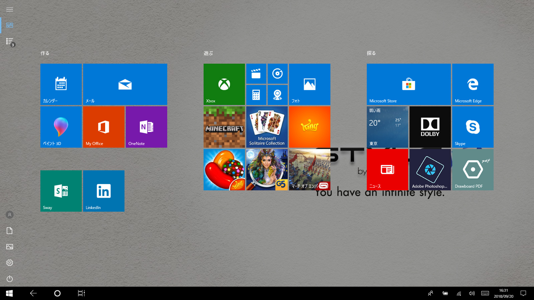The width and height of the screenshot is (534, 300).
Task: Launch the Xbox tile
Action: coord(224,84)
